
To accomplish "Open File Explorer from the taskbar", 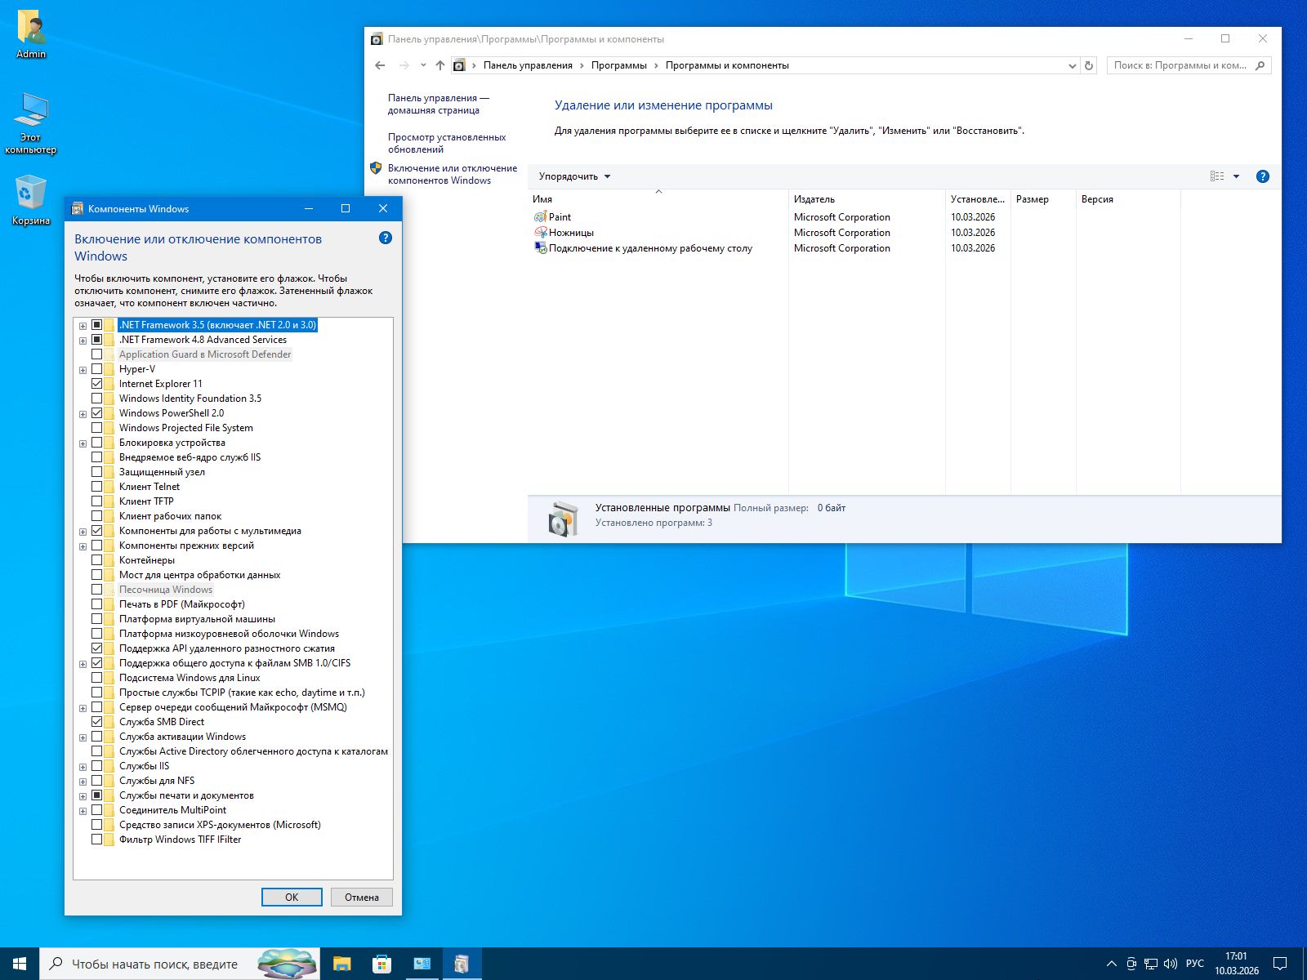I will (x=341, y=964).
